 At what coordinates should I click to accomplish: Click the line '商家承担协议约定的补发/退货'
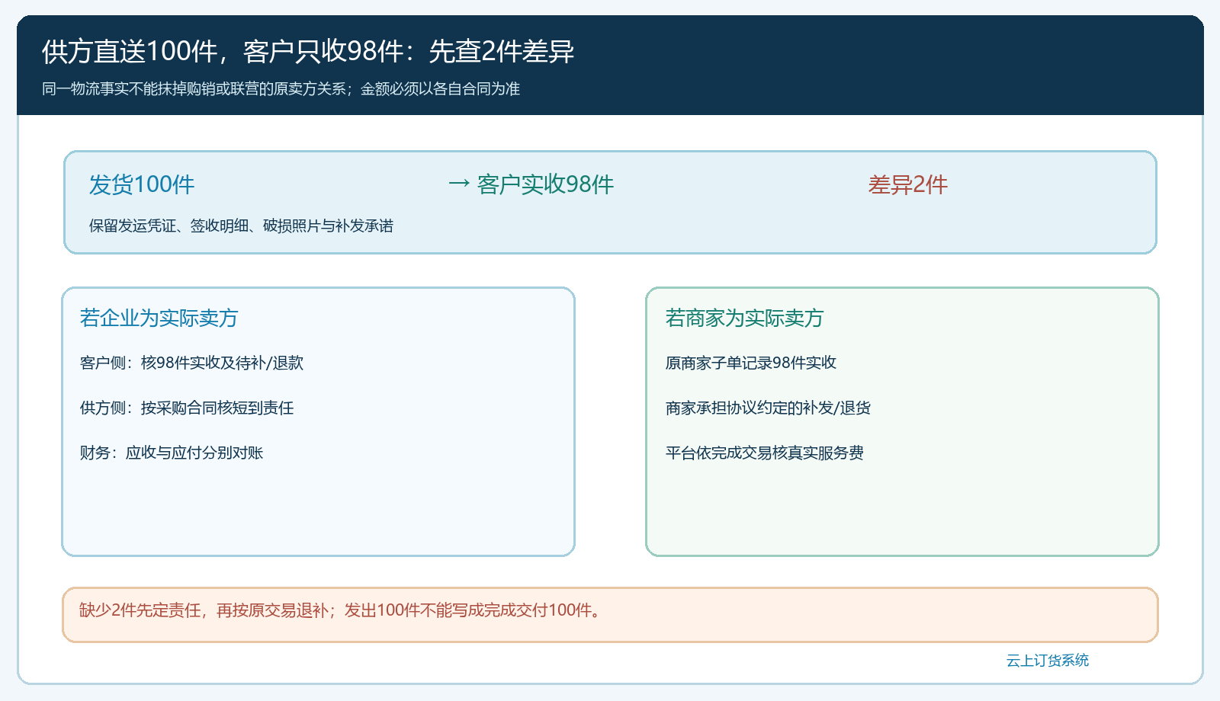coord(768,408)
